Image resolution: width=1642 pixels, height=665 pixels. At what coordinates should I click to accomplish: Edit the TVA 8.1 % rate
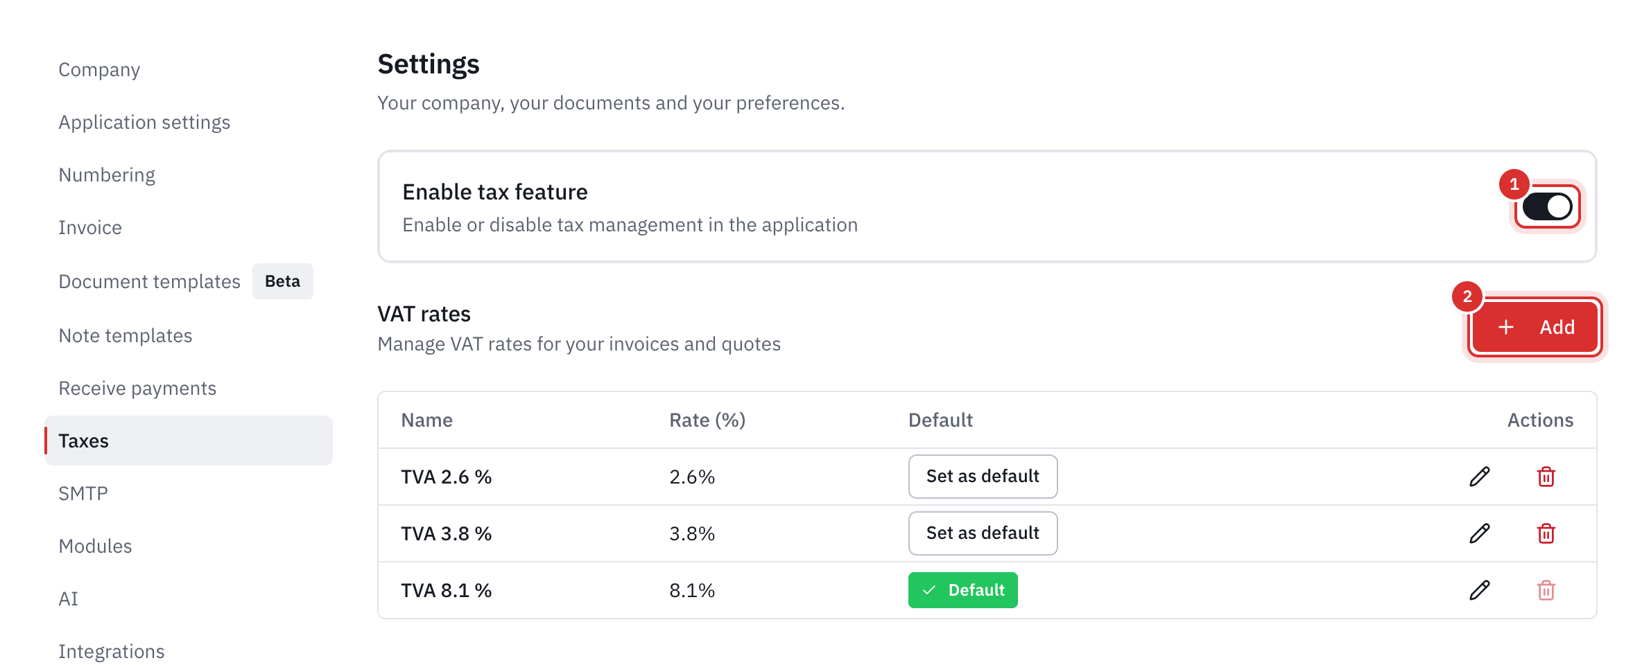click(x=1479, y=590)
